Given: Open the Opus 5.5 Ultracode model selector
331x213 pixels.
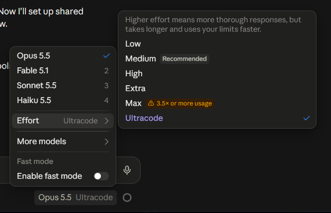Looking at the screenshot, I should click(x=76, y=198).
